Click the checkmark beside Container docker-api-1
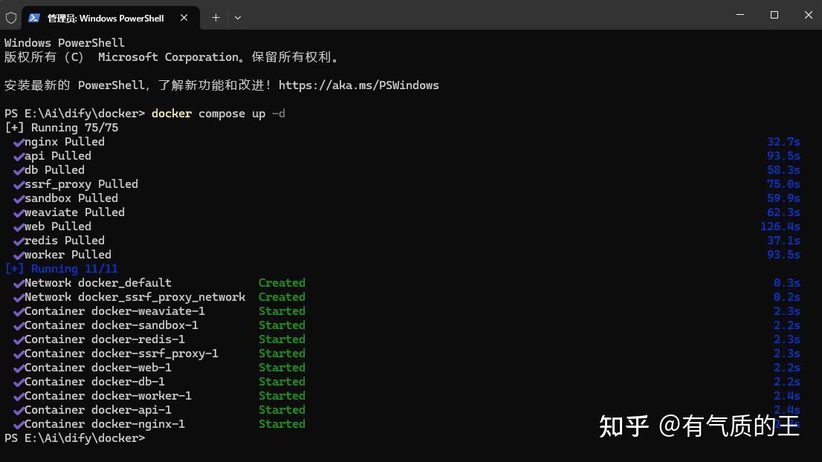The height and width of the screenshot is (462, 822). [19, 410]
